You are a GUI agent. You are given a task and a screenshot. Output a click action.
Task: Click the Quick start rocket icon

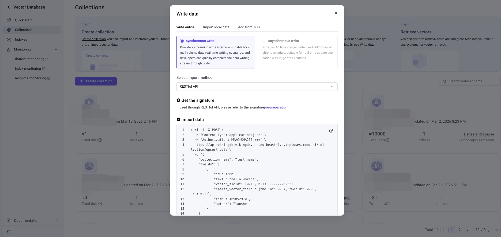9,20
